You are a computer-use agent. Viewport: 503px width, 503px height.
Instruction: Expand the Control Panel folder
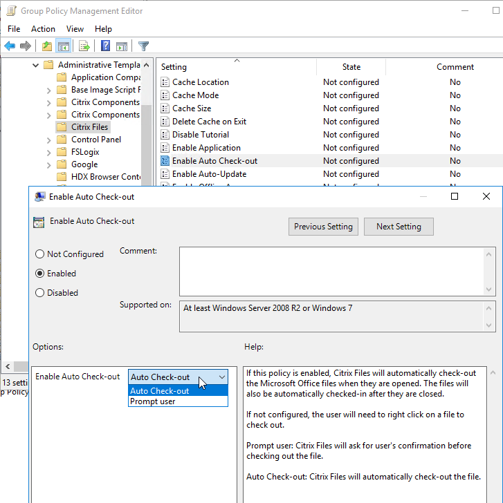click(x=49, y=140)
